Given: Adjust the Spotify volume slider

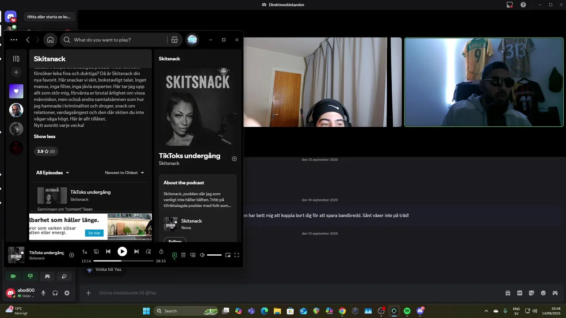Looking at the screenshot, I should tap(214, 255).
